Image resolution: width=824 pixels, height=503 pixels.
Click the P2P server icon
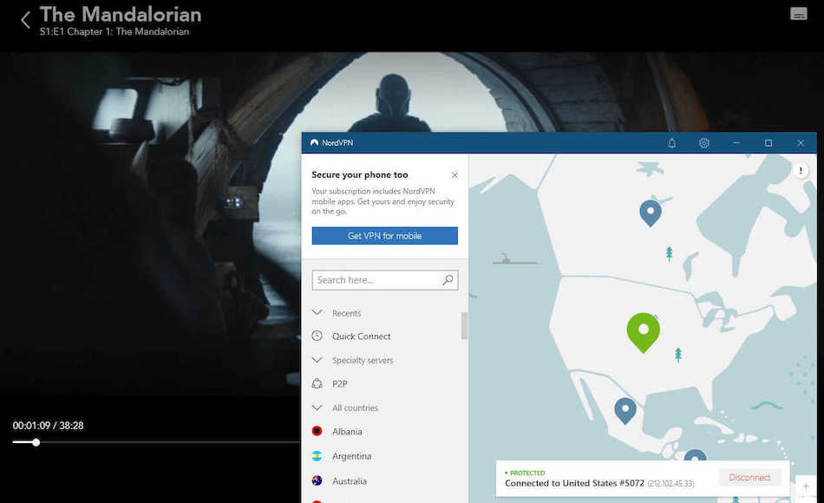coord(317,383)
